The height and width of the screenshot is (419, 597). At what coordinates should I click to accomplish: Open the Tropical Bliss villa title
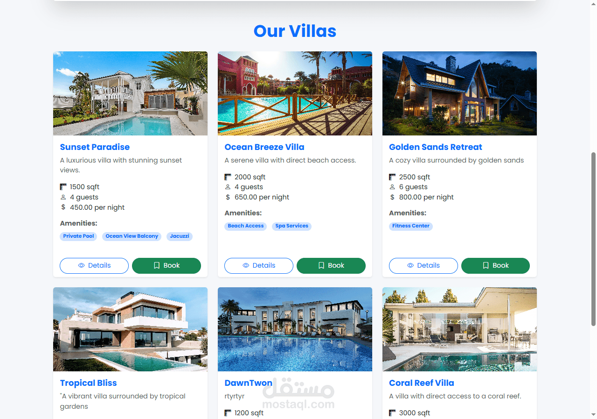coord(88,383)
